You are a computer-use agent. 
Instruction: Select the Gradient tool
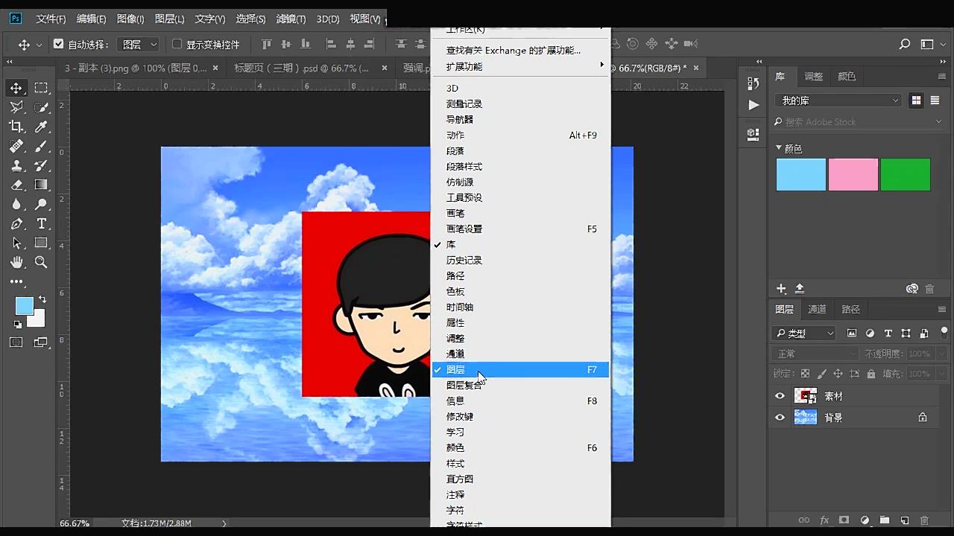pyautogui.click(x=41, y=185)
